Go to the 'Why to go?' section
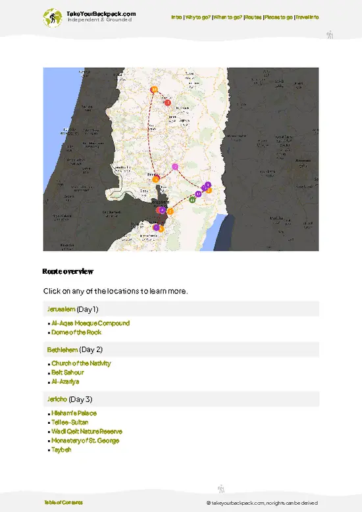 (x=197, y=17)
